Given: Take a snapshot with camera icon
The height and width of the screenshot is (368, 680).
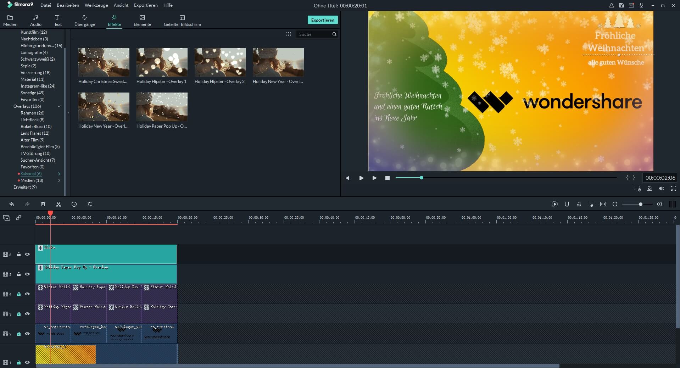Looking at the screenshot, I should click(649, 189).
